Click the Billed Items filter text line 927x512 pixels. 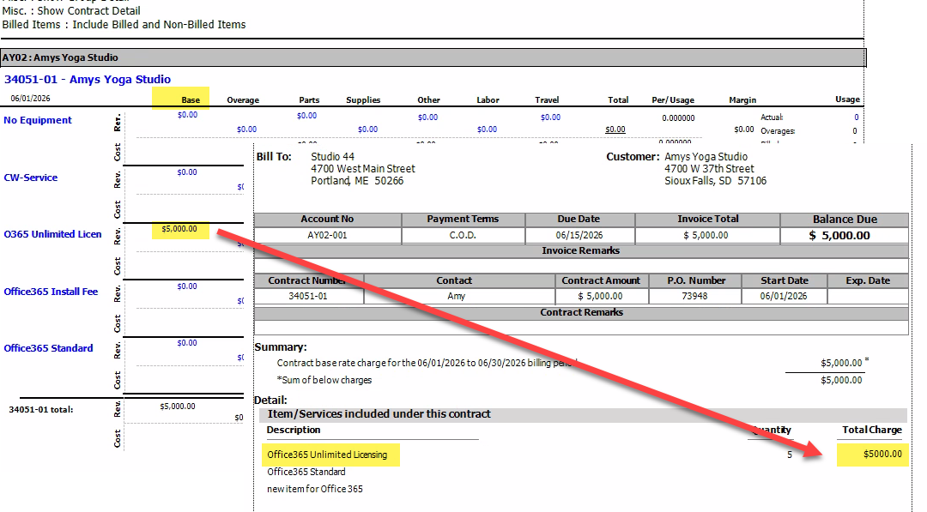pos(124,25)
